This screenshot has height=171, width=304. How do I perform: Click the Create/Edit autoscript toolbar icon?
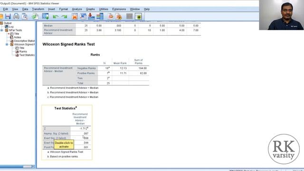tap(110, 17)
